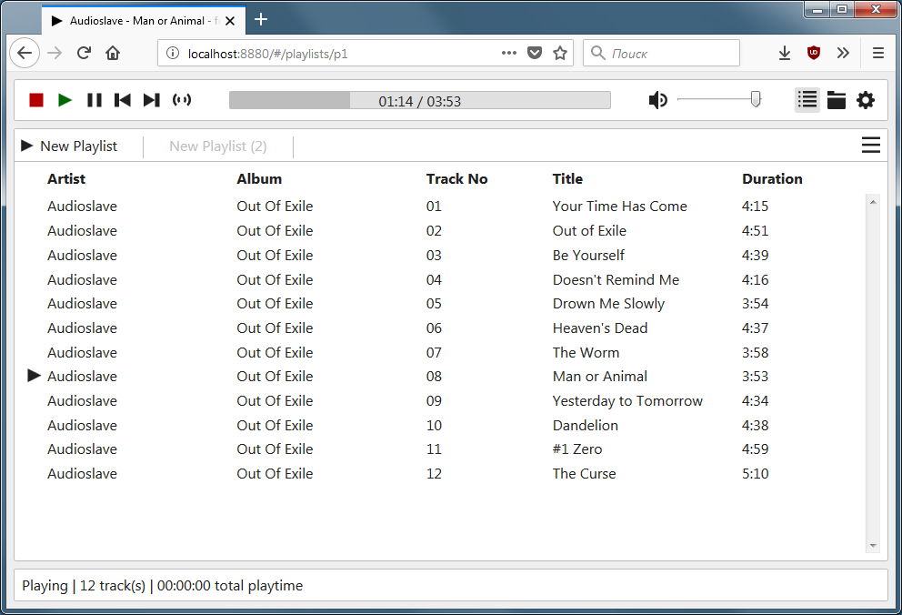Switch to New Playlist (2) tab
Viewport: 902px width, 615px height.
tap(218, 146)
